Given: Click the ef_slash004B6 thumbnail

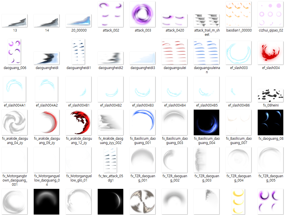Looking at the screenshot, I should tap(238, 89).
